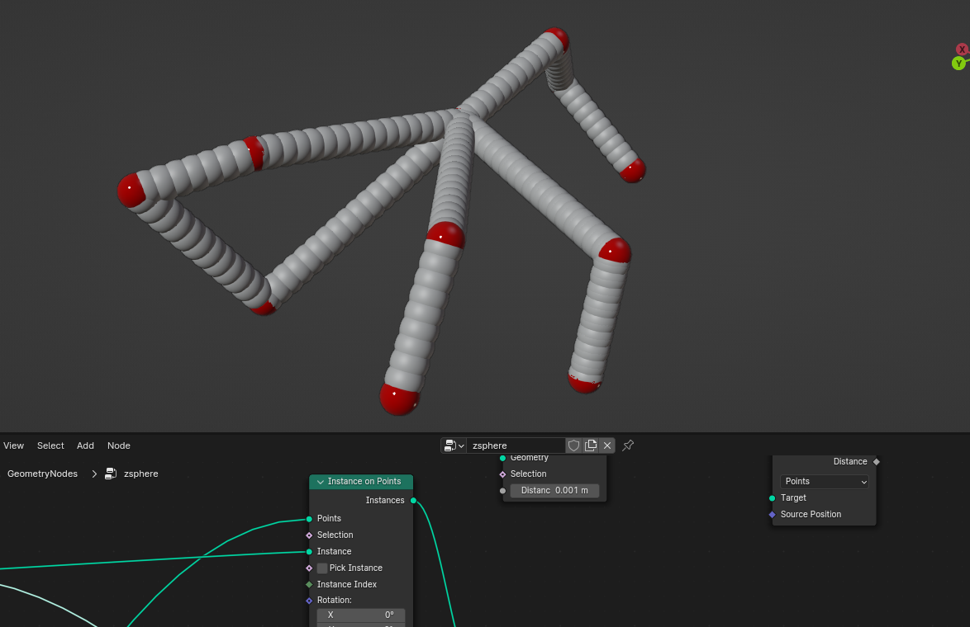Viewport: 970px width, 627px height.
Task: Click the red X axis gizmo
Action: click(962, 49)
